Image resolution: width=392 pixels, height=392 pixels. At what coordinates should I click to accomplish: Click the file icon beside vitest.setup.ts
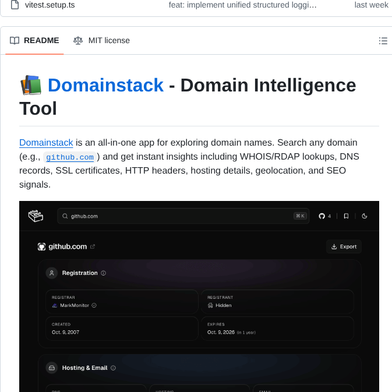pyautogui.click(x=15, y=5)
